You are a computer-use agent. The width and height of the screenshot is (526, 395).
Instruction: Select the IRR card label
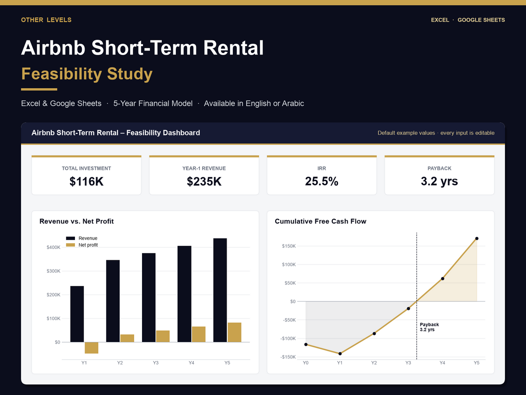(x=322, y=168)
